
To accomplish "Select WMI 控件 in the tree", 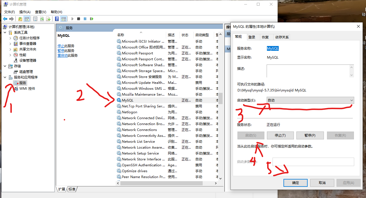I will coord(27,88).
